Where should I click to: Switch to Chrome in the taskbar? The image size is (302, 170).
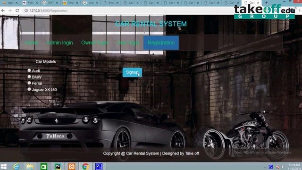85,166
